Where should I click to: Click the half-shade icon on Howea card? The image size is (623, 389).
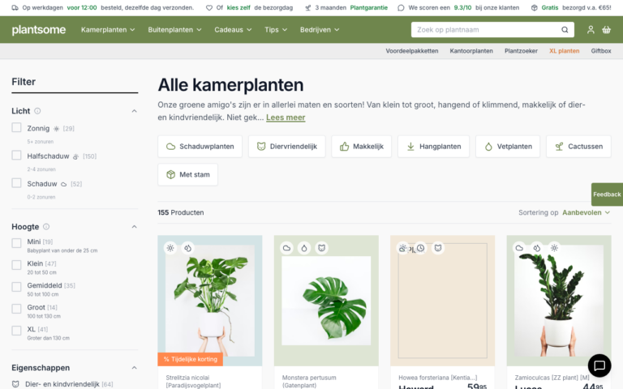tap(402, 248)
